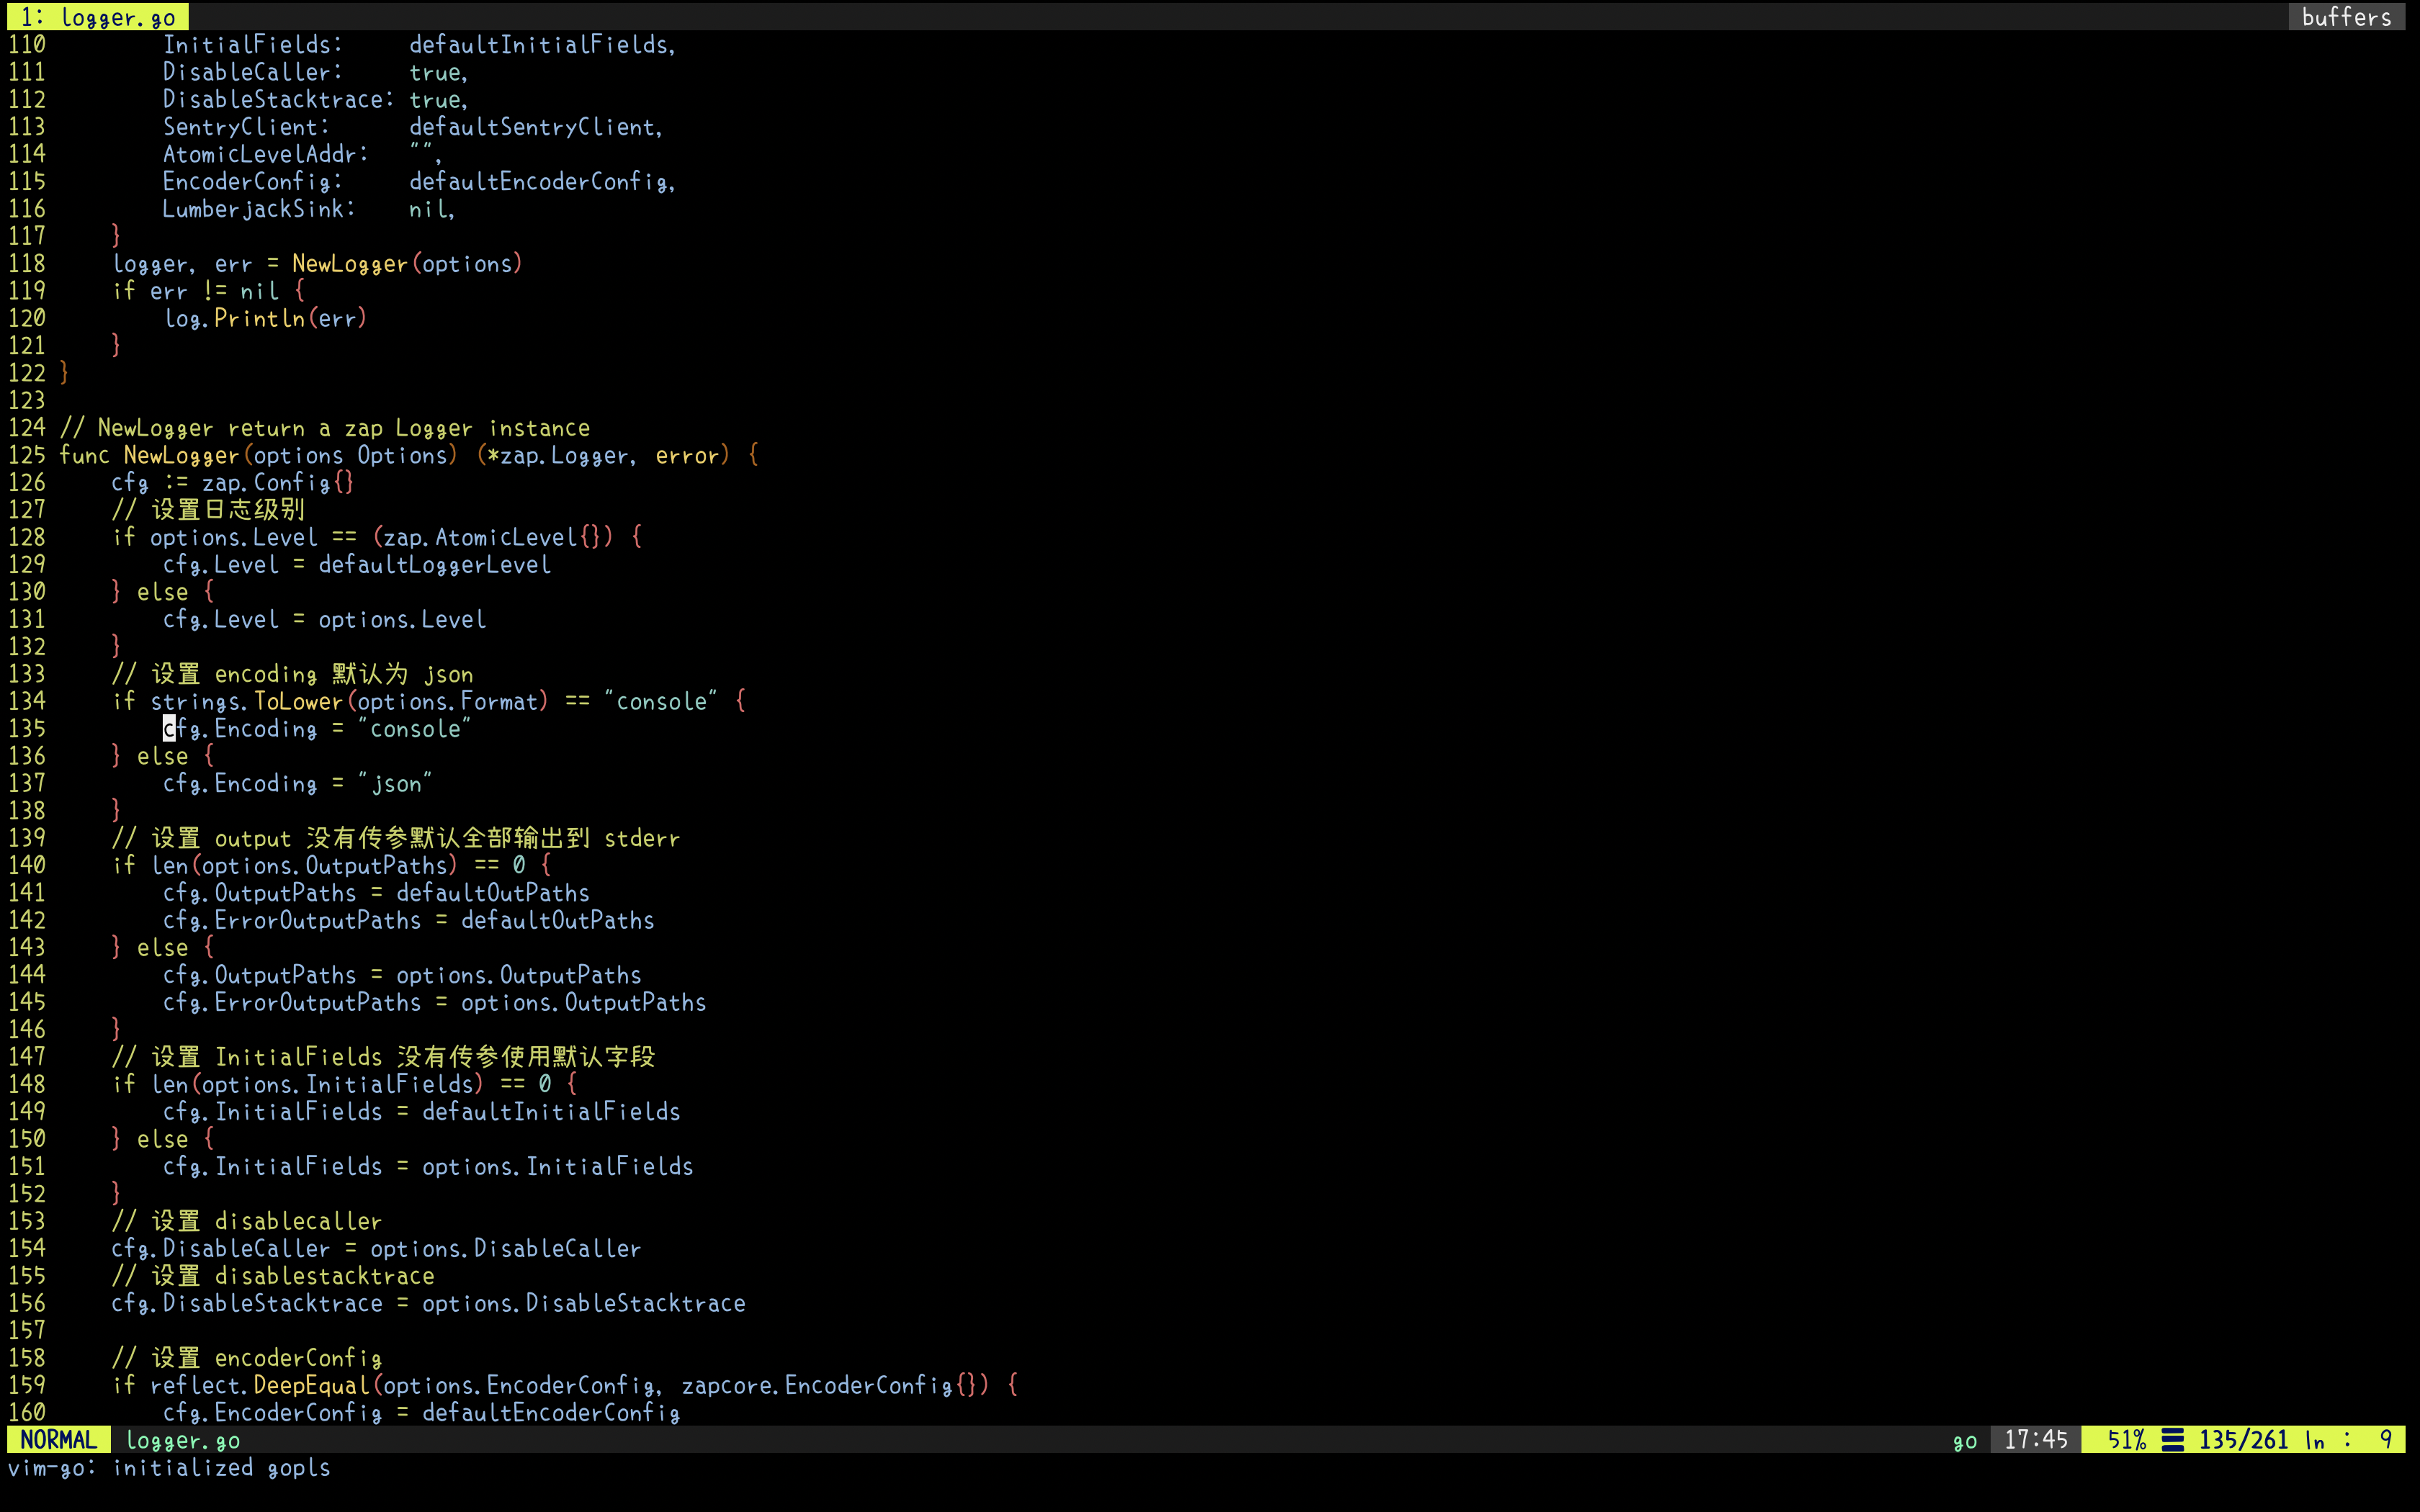Click the NORMAL mode indicator
This screenshot has width=2420, height=1512.
point(58,1440)
